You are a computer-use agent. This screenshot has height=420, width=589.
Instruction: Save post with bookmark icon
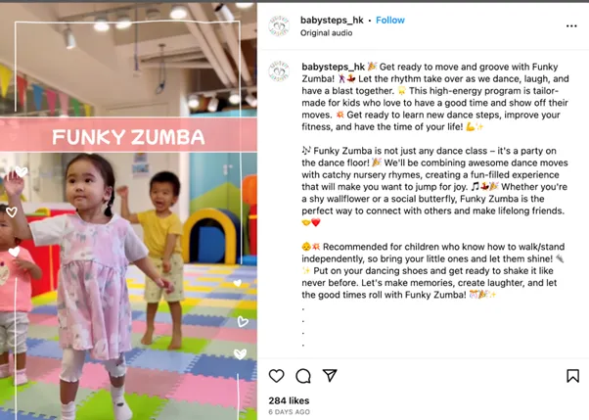572,376
